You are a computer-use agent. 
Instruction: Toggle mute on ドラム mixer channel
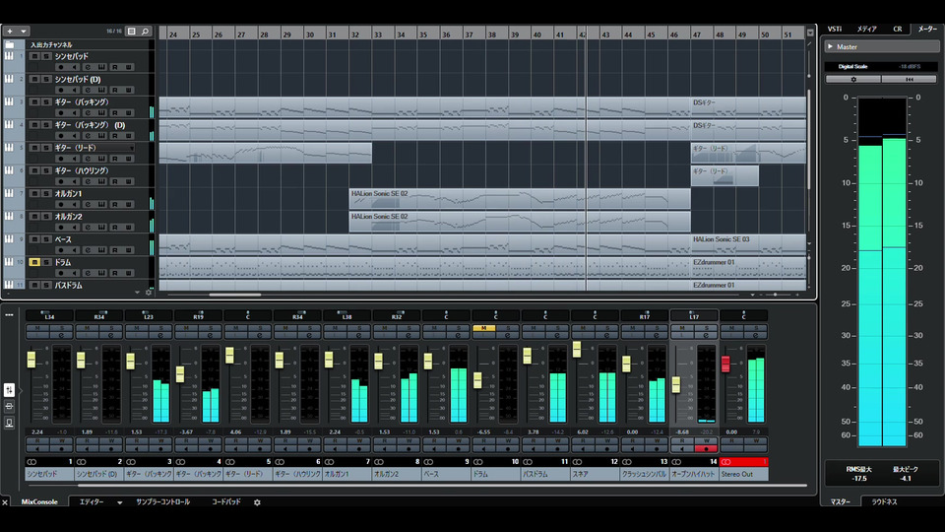tap(483, 327)
